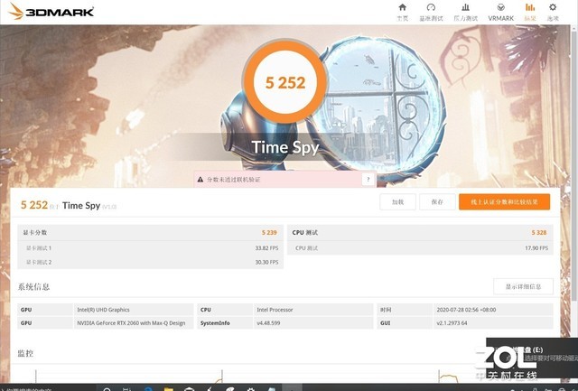Open the 选项 options gear
578x391 pixels.
(x=553, y=12)
